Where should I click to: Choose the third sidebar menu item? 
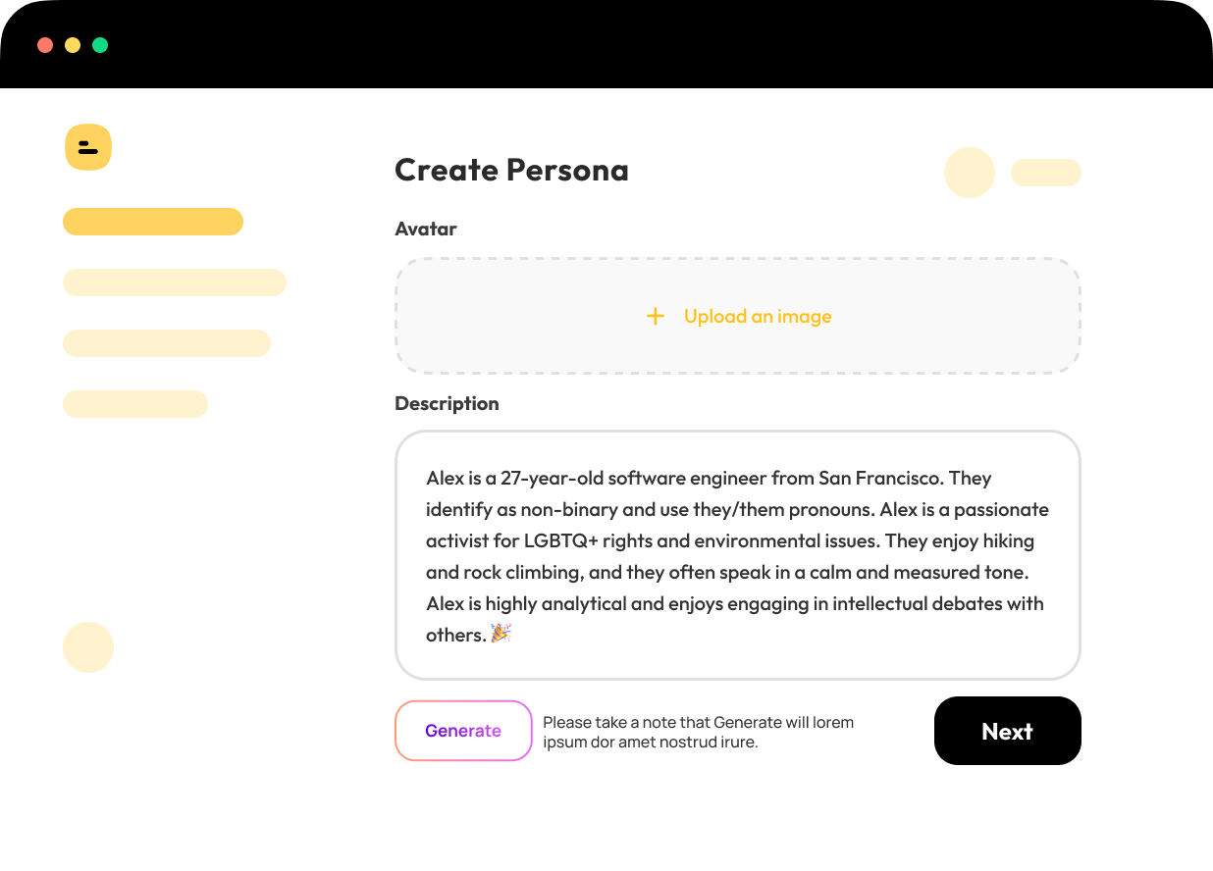coord(167,343)
